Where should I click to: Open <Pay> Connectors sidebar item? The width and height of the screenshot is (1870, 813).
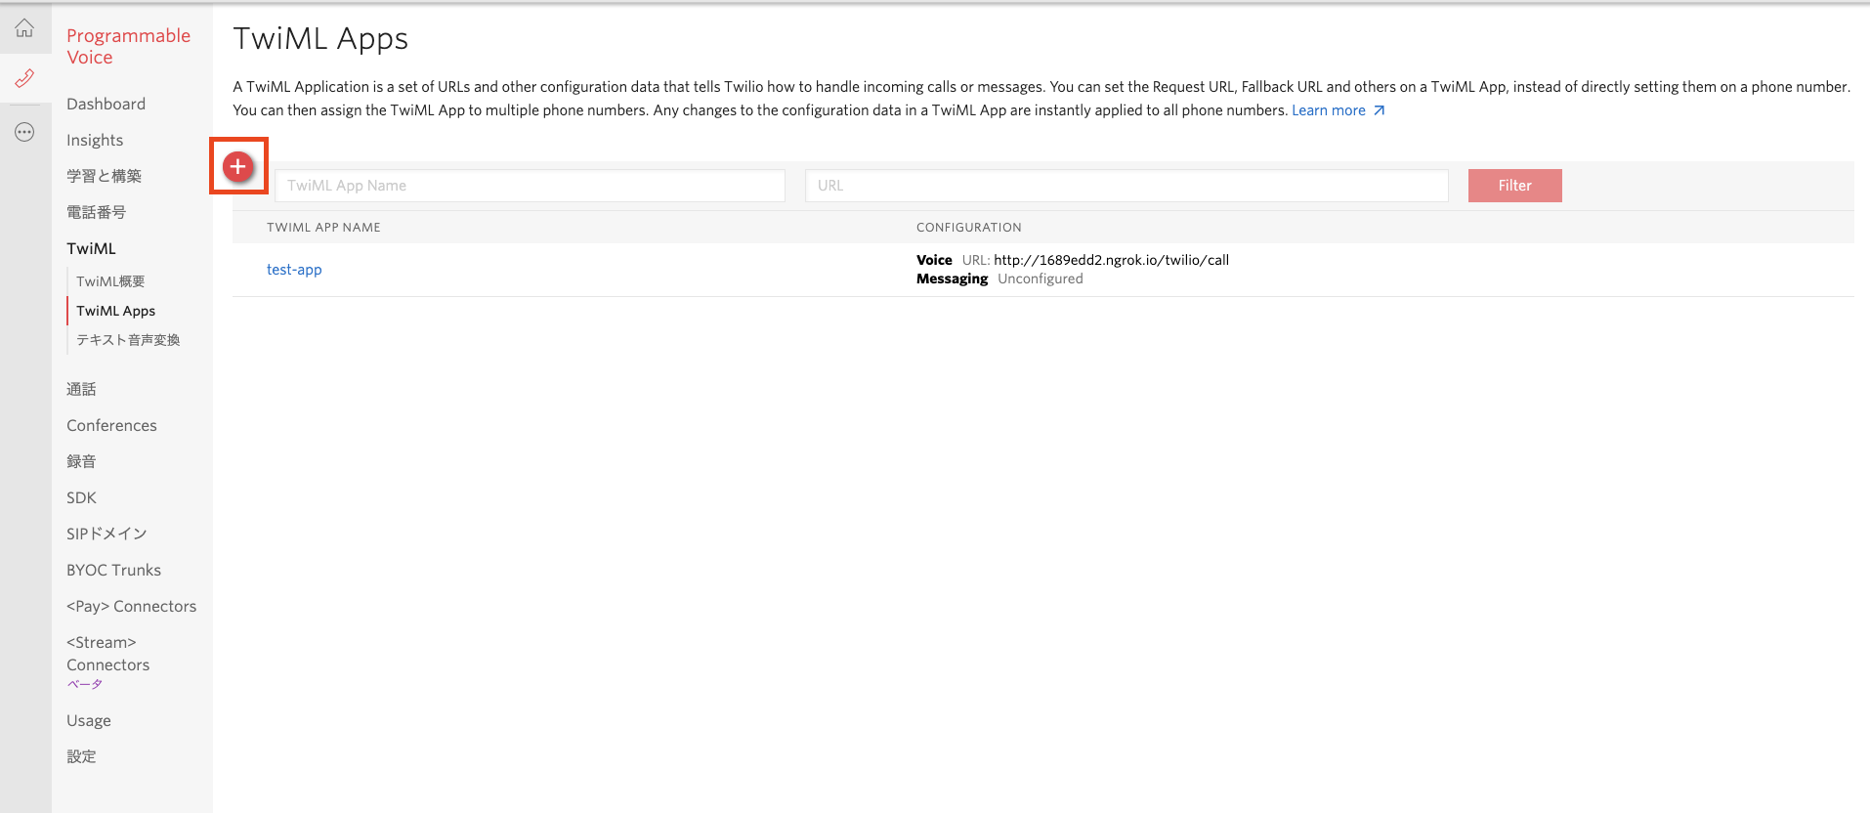click(131, 606)
